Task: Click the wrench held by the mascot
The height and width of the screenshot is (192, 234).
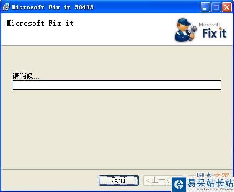Action: 193,32
